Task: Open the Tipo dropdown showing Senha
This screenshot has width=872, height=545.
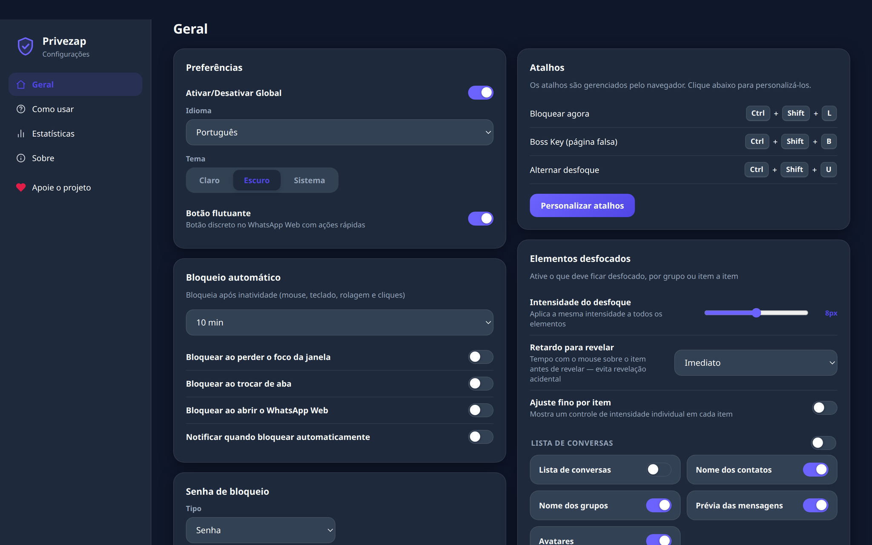Action: click(261, 530)
